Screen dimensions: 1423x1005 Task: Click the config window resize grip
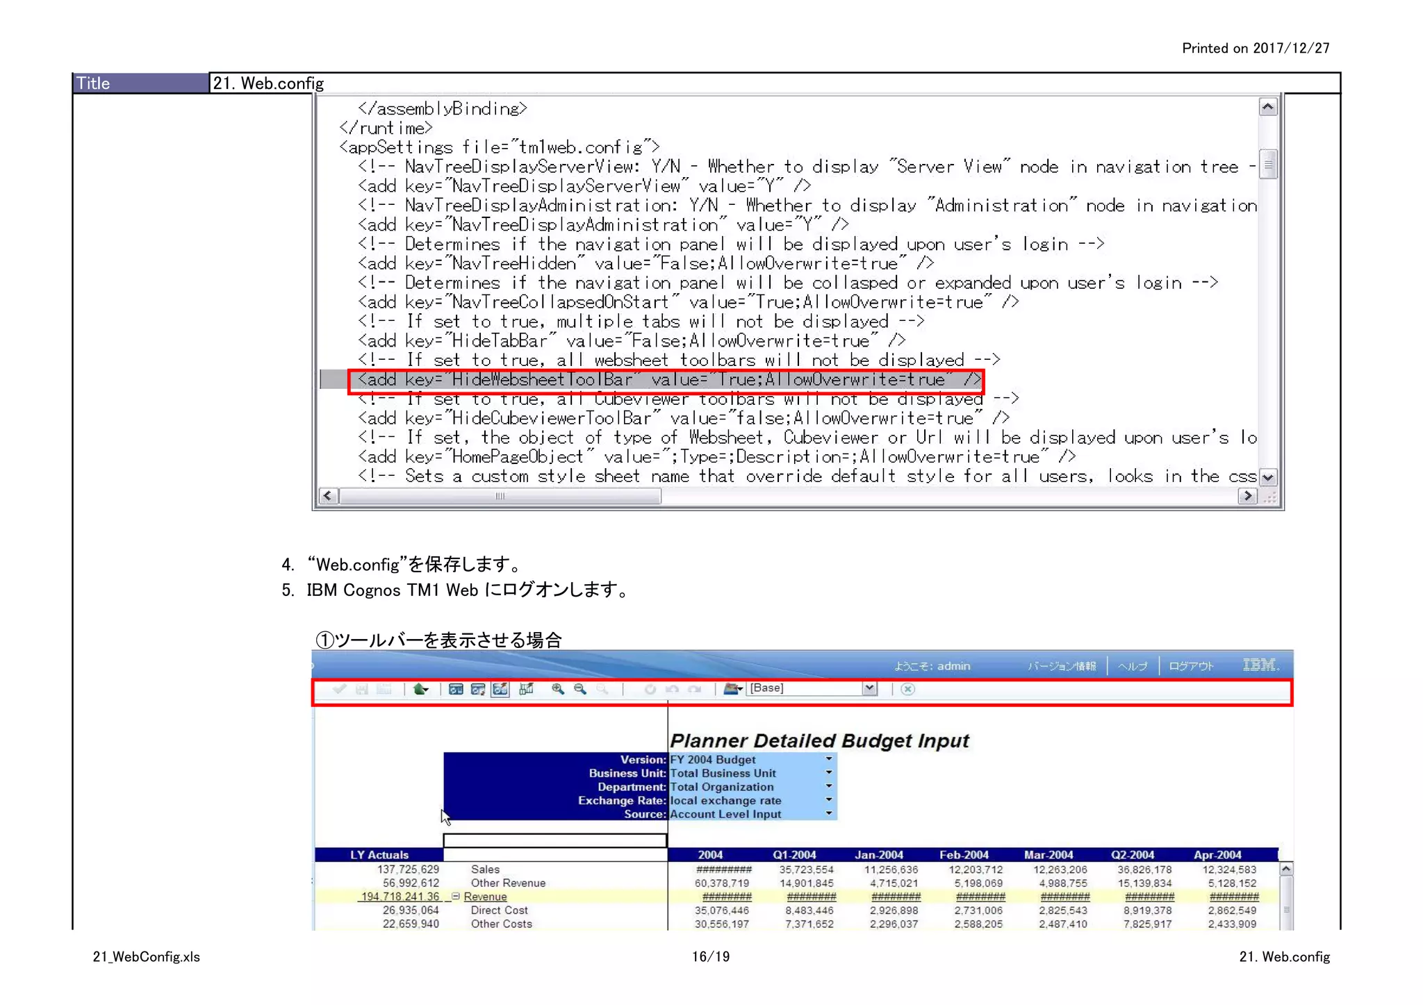click(x=1270, y=497)
